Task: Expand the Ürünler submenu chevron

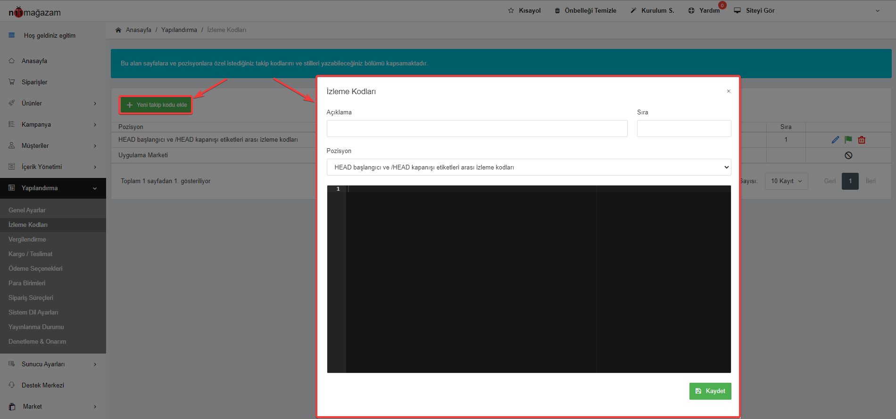Action: pyautogui.click(x=95, y=104)
